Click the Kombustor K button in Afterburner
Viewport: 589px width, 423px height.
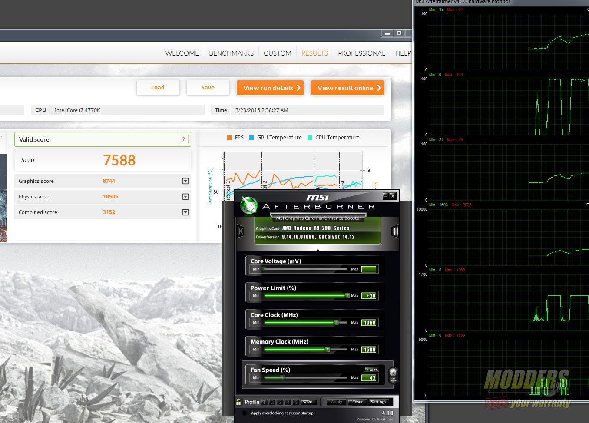240,231
